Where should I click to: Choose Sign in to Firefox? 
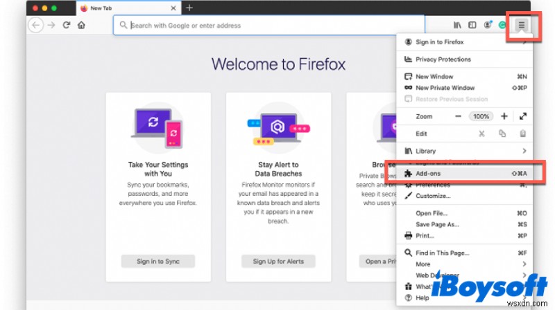click(465, 42)
